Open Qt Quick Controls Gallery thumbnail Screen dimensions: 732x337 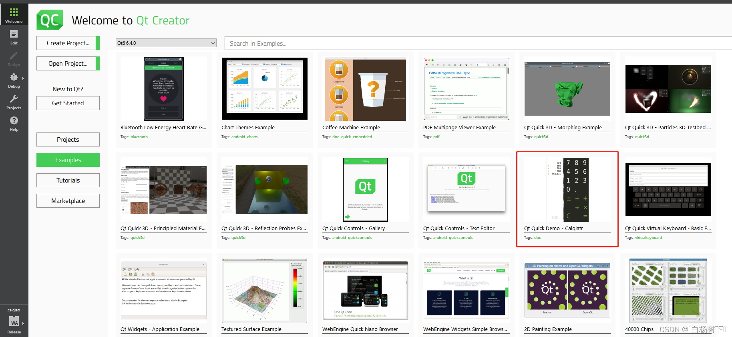366,190
